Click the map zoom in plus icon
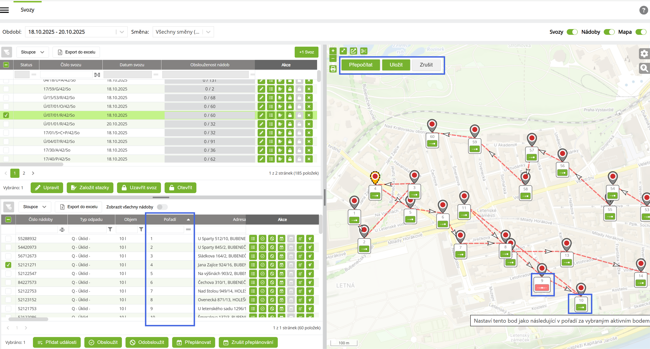This screenshot has width=650, height=349. tap(333, 51)
